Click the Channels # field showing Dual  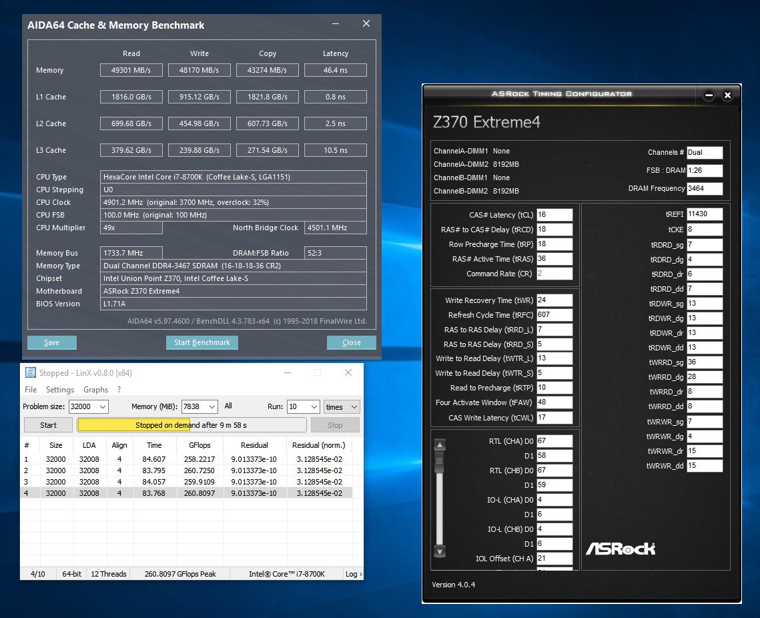tap(705, 153)
